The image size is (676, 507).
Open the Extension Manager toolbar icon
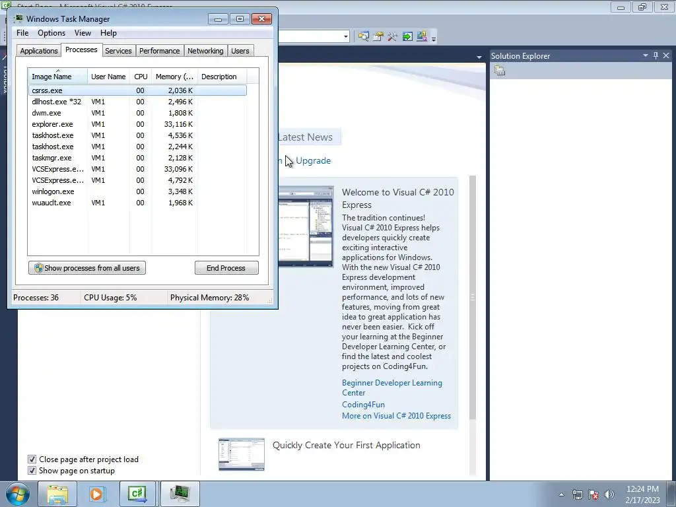(x=422, y=36)
